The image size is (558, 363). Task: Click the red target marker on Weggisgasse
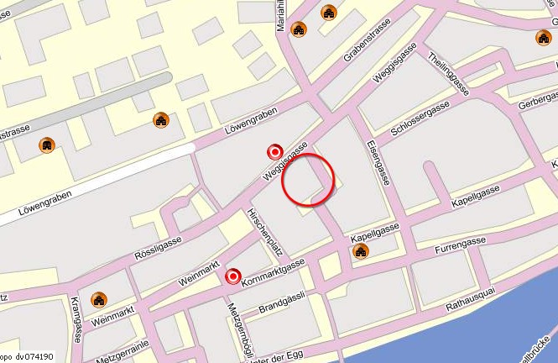pos(275,152)
